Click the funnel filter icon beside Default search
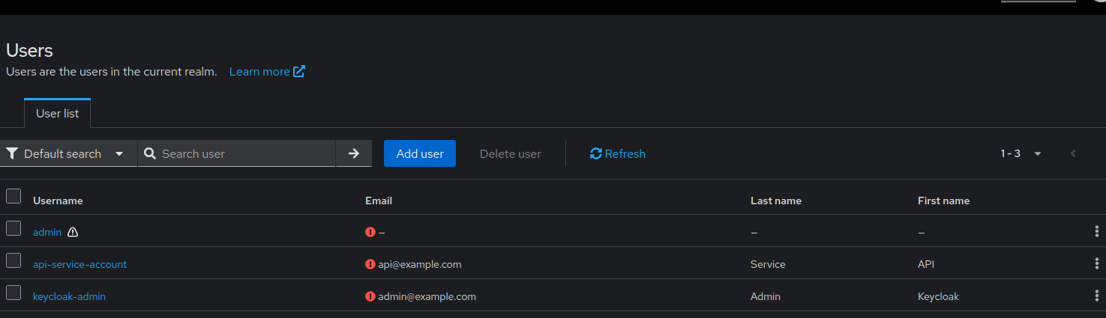This screenshot has width=1106, height=318. [12, 153]
